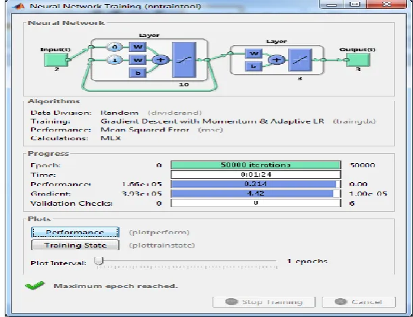Click the Cancel button

pos(358,301)
